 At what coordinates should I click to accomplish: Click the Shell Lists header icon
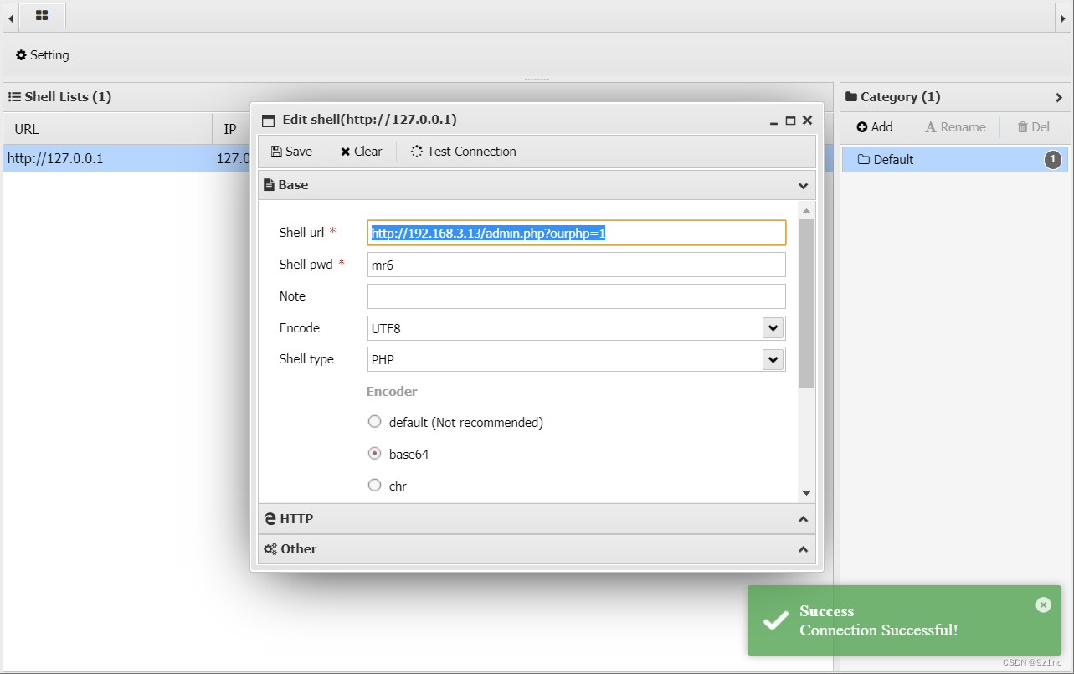(x=14, y=97)
